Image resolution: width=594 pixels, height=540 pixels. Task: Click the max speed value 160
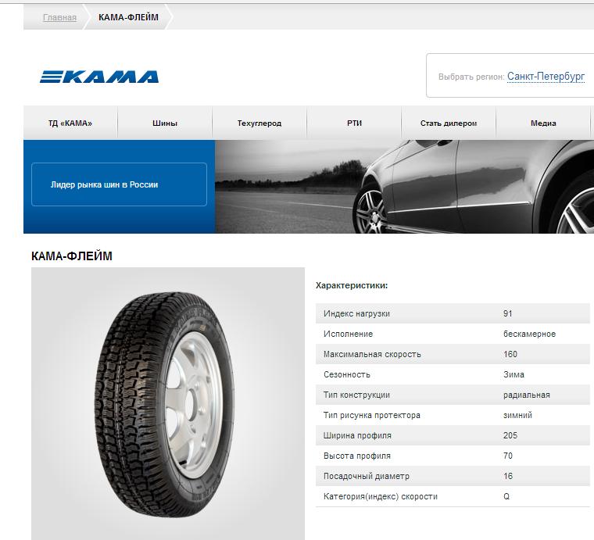click(x=510, y=354)
